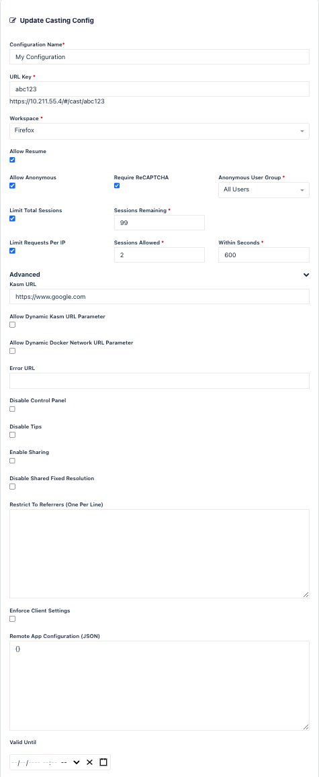Click the Configuration Name input field
This screenshot has height=777, width=319.
point(160,57)
